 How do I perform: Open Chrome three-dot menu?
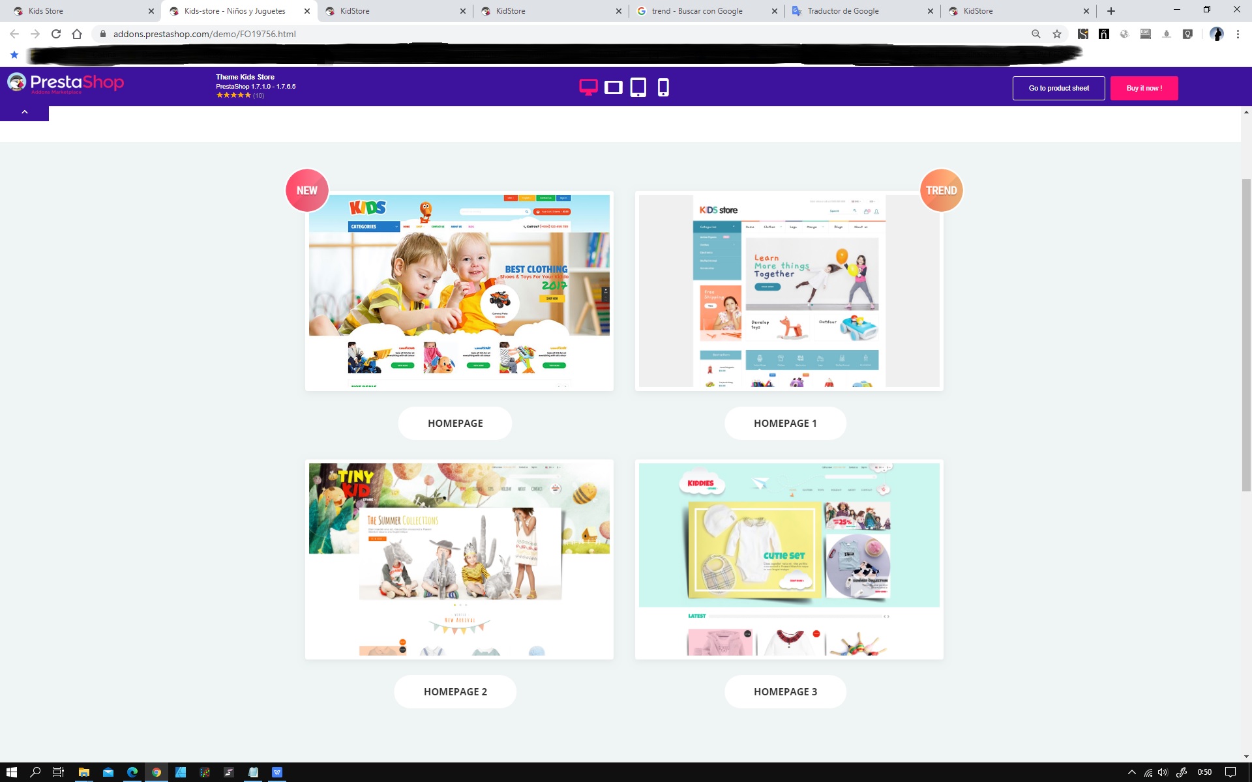(1238, 34)
